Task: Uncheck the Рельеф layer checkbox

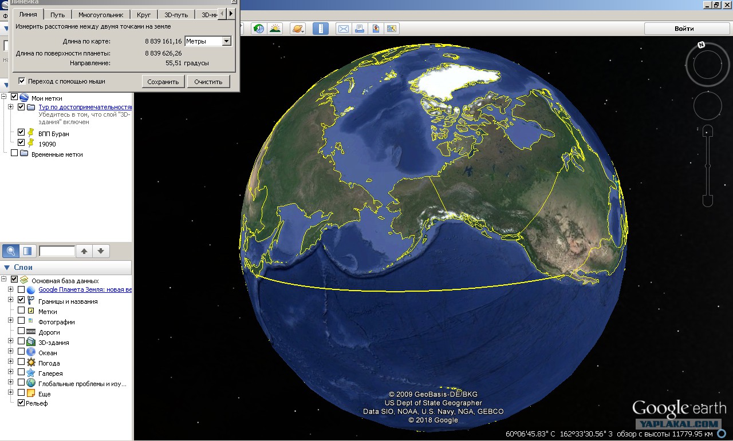Action: (21, 403)
